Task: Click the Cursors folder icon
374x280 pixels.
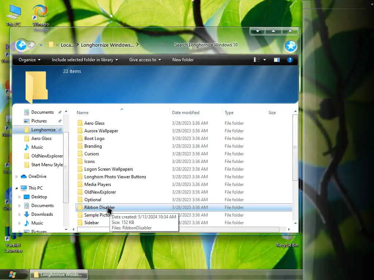Action: 80,154
